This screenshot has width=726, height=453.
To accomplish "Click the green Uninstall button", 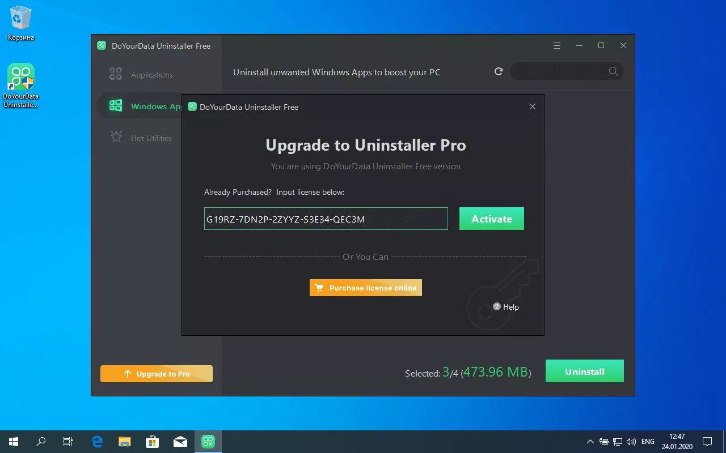I will tap(585, 371).
